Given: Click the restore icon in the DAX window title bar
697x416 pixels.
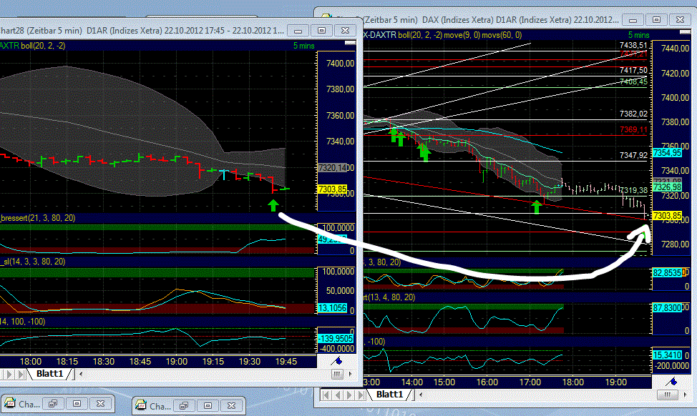Looking at the screenshot, I should pyautogui.click(x=656, y=19).
